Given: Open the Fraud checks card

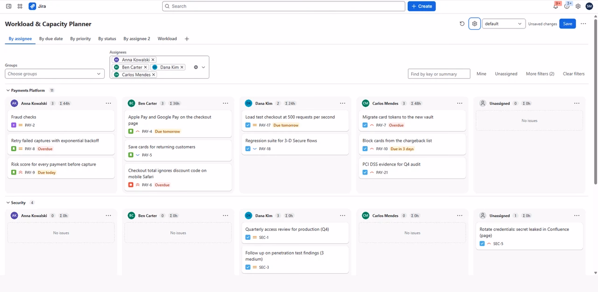Looking at the screenshot, I should (x=61, y=120).
